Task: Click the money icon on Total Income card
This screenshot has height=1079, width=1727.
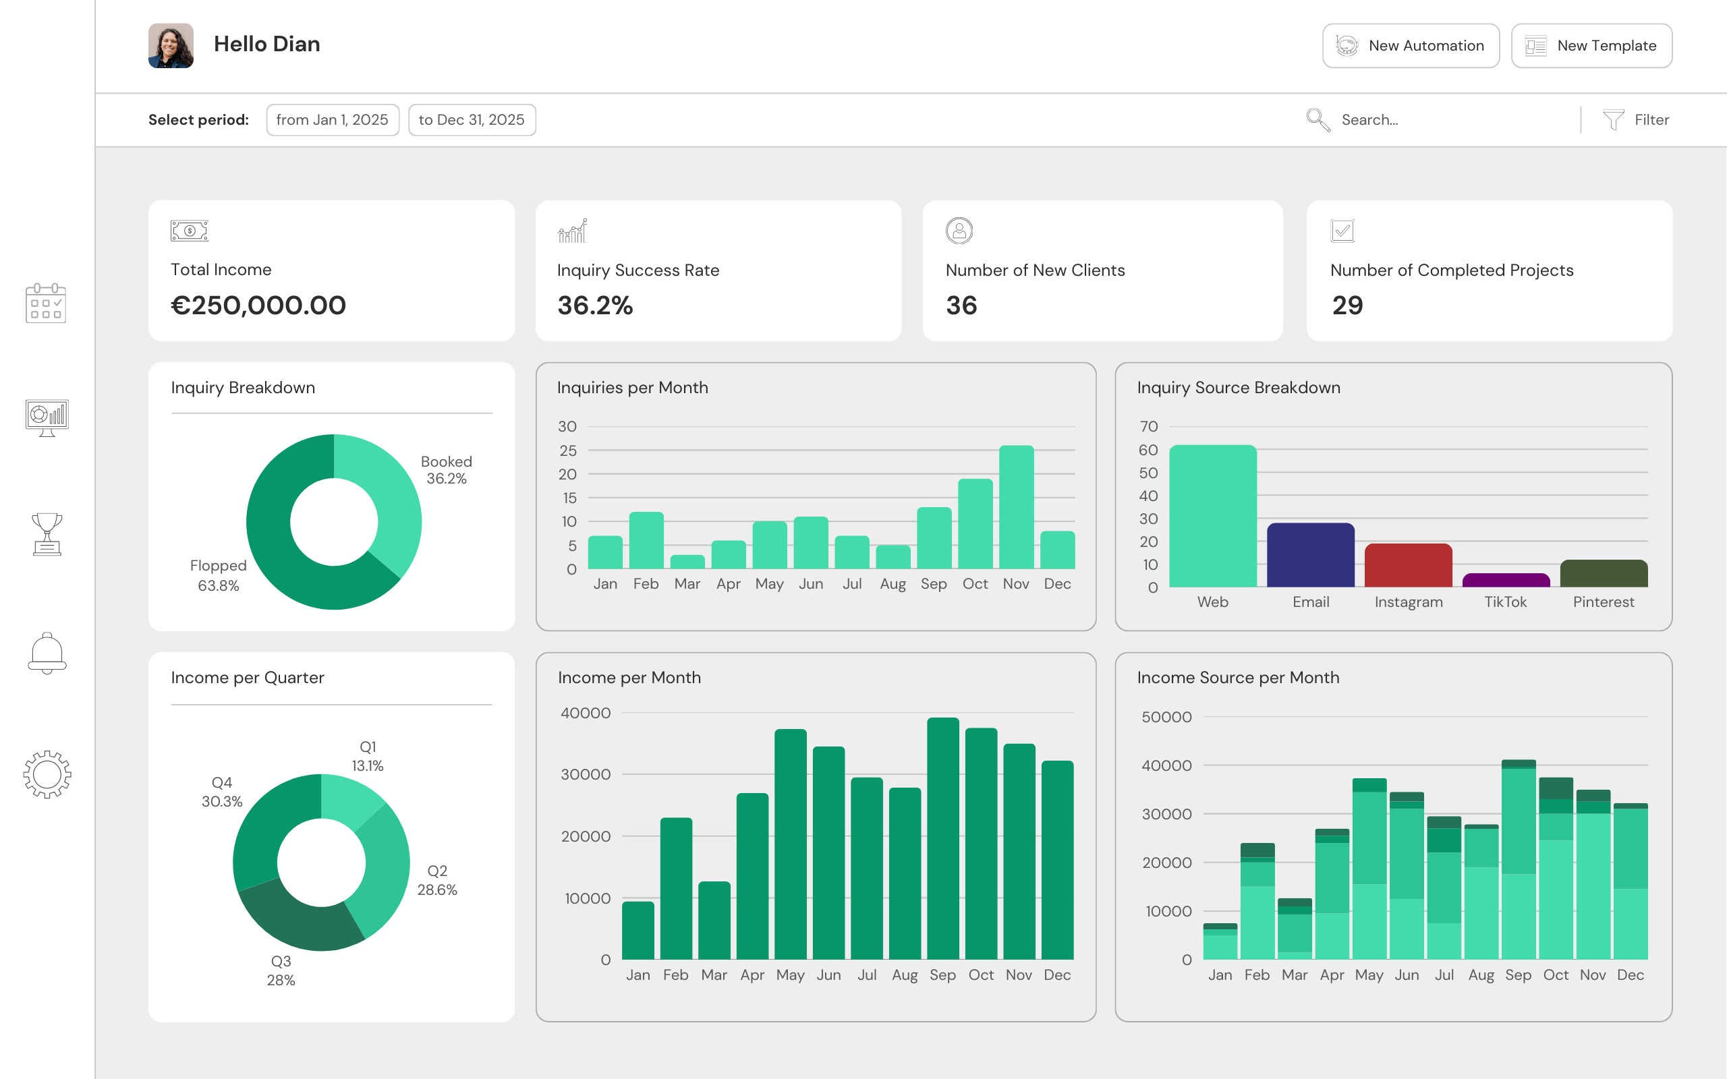Action: (189, 231)
